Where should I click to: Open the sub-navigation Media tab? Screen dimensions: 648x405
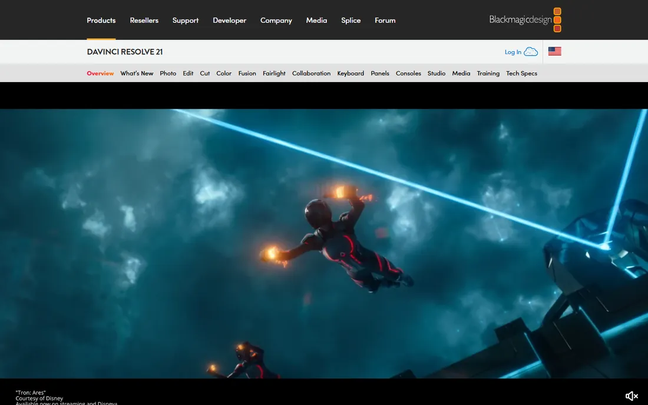[461, 73]
